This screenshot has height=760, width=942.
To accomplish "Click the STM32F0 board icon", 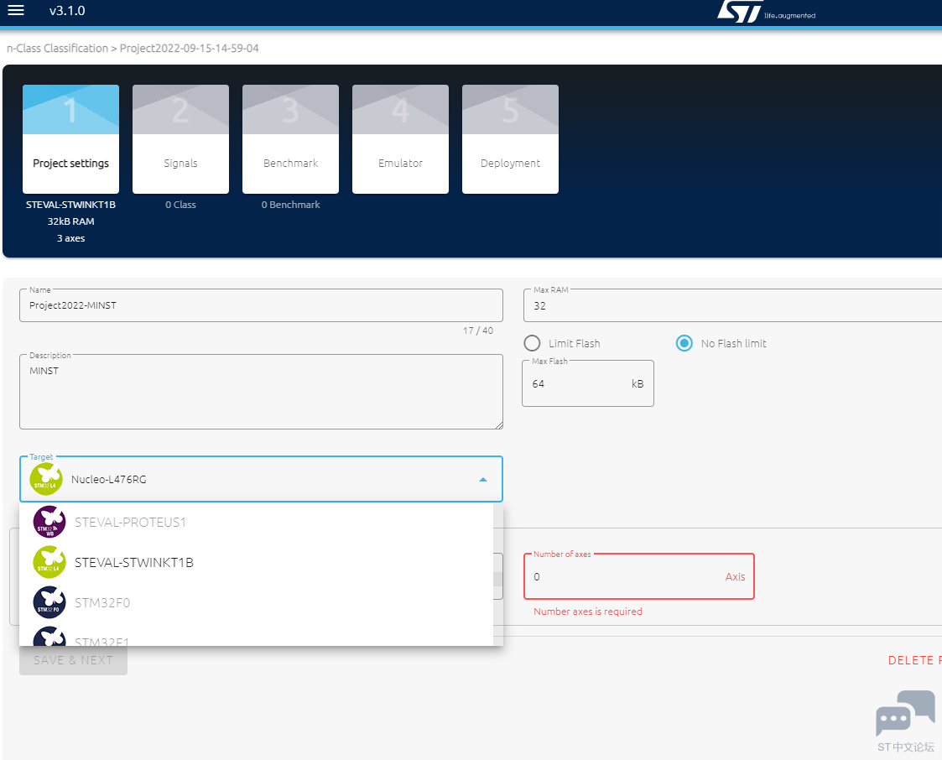I will (x=49, y=602).
